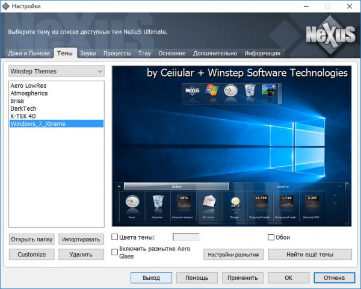
Task: Select the DarkTech theme
Action: 57,108
